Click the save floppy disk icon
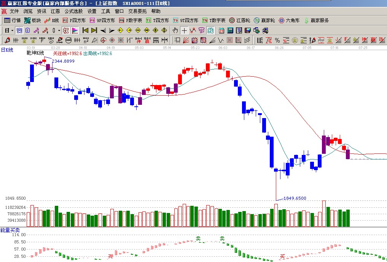Image resolution: width=387 pixels, height=262 pixels. [x=248, y=30]
